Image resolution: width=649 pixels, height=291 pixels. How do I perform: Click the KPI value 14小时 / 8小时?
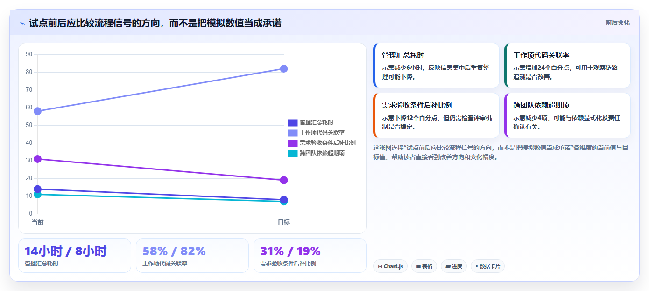tap(66, 251)
